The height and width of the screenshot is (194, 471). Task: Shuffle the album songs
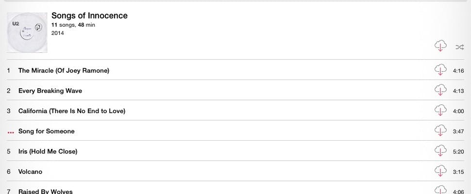(x=459, y=47)
